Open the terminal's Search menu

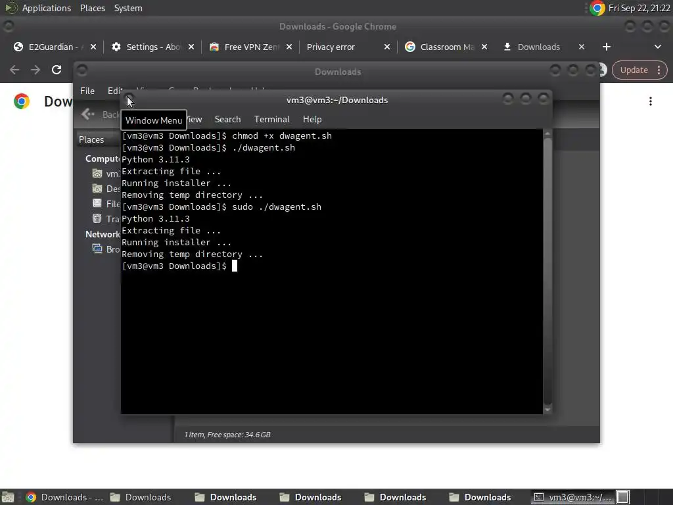pyautogui.click(x=227, y=120)
